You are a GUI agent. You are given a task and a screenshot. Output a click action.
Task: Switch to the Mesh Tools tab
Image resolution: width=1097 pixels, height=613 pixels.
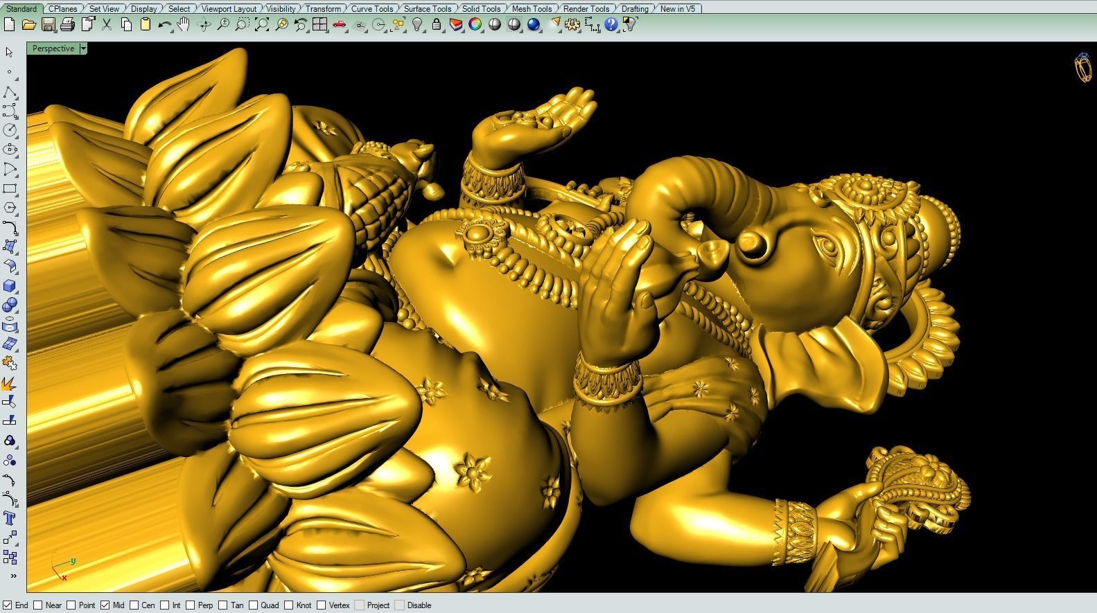532,8
